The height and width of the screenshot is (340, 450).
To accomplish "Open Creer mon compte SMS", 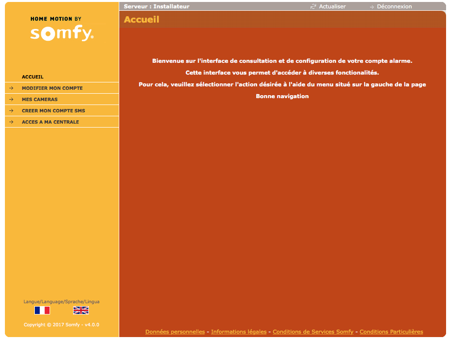I will tap(53, 110).
